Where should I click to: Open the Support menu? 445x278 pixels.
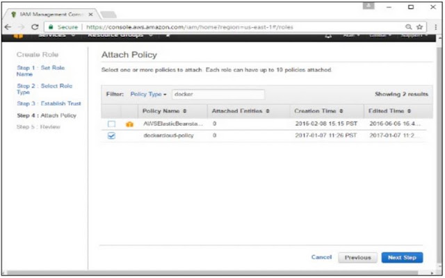coord(414,35)
